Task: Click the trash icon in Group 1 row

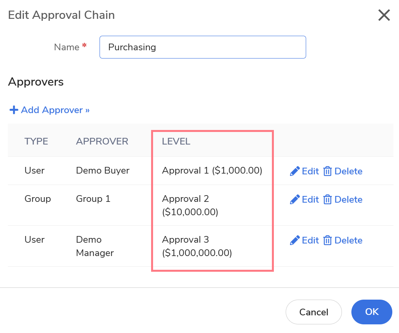Action: coord(327,199)
